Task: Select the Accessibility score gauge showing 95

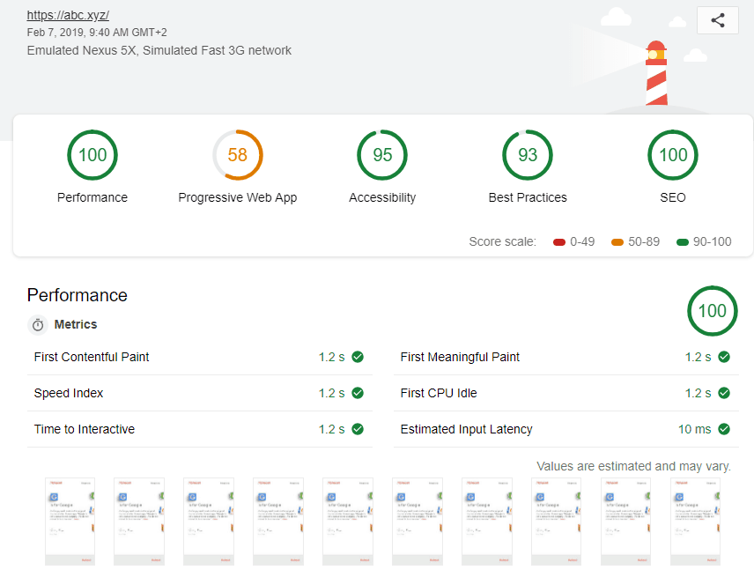Action: (382, 155)
